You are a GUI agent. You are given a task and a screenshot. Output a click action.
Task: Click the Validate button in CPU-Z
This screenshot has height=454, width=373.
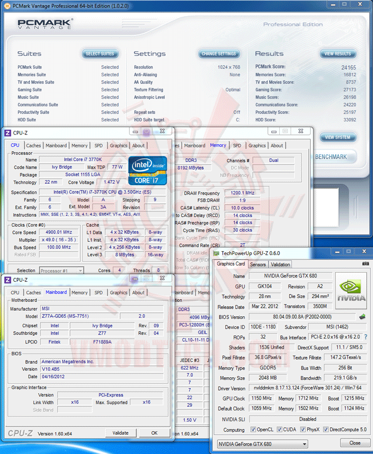pyautogui.click(x=121, y=433)
